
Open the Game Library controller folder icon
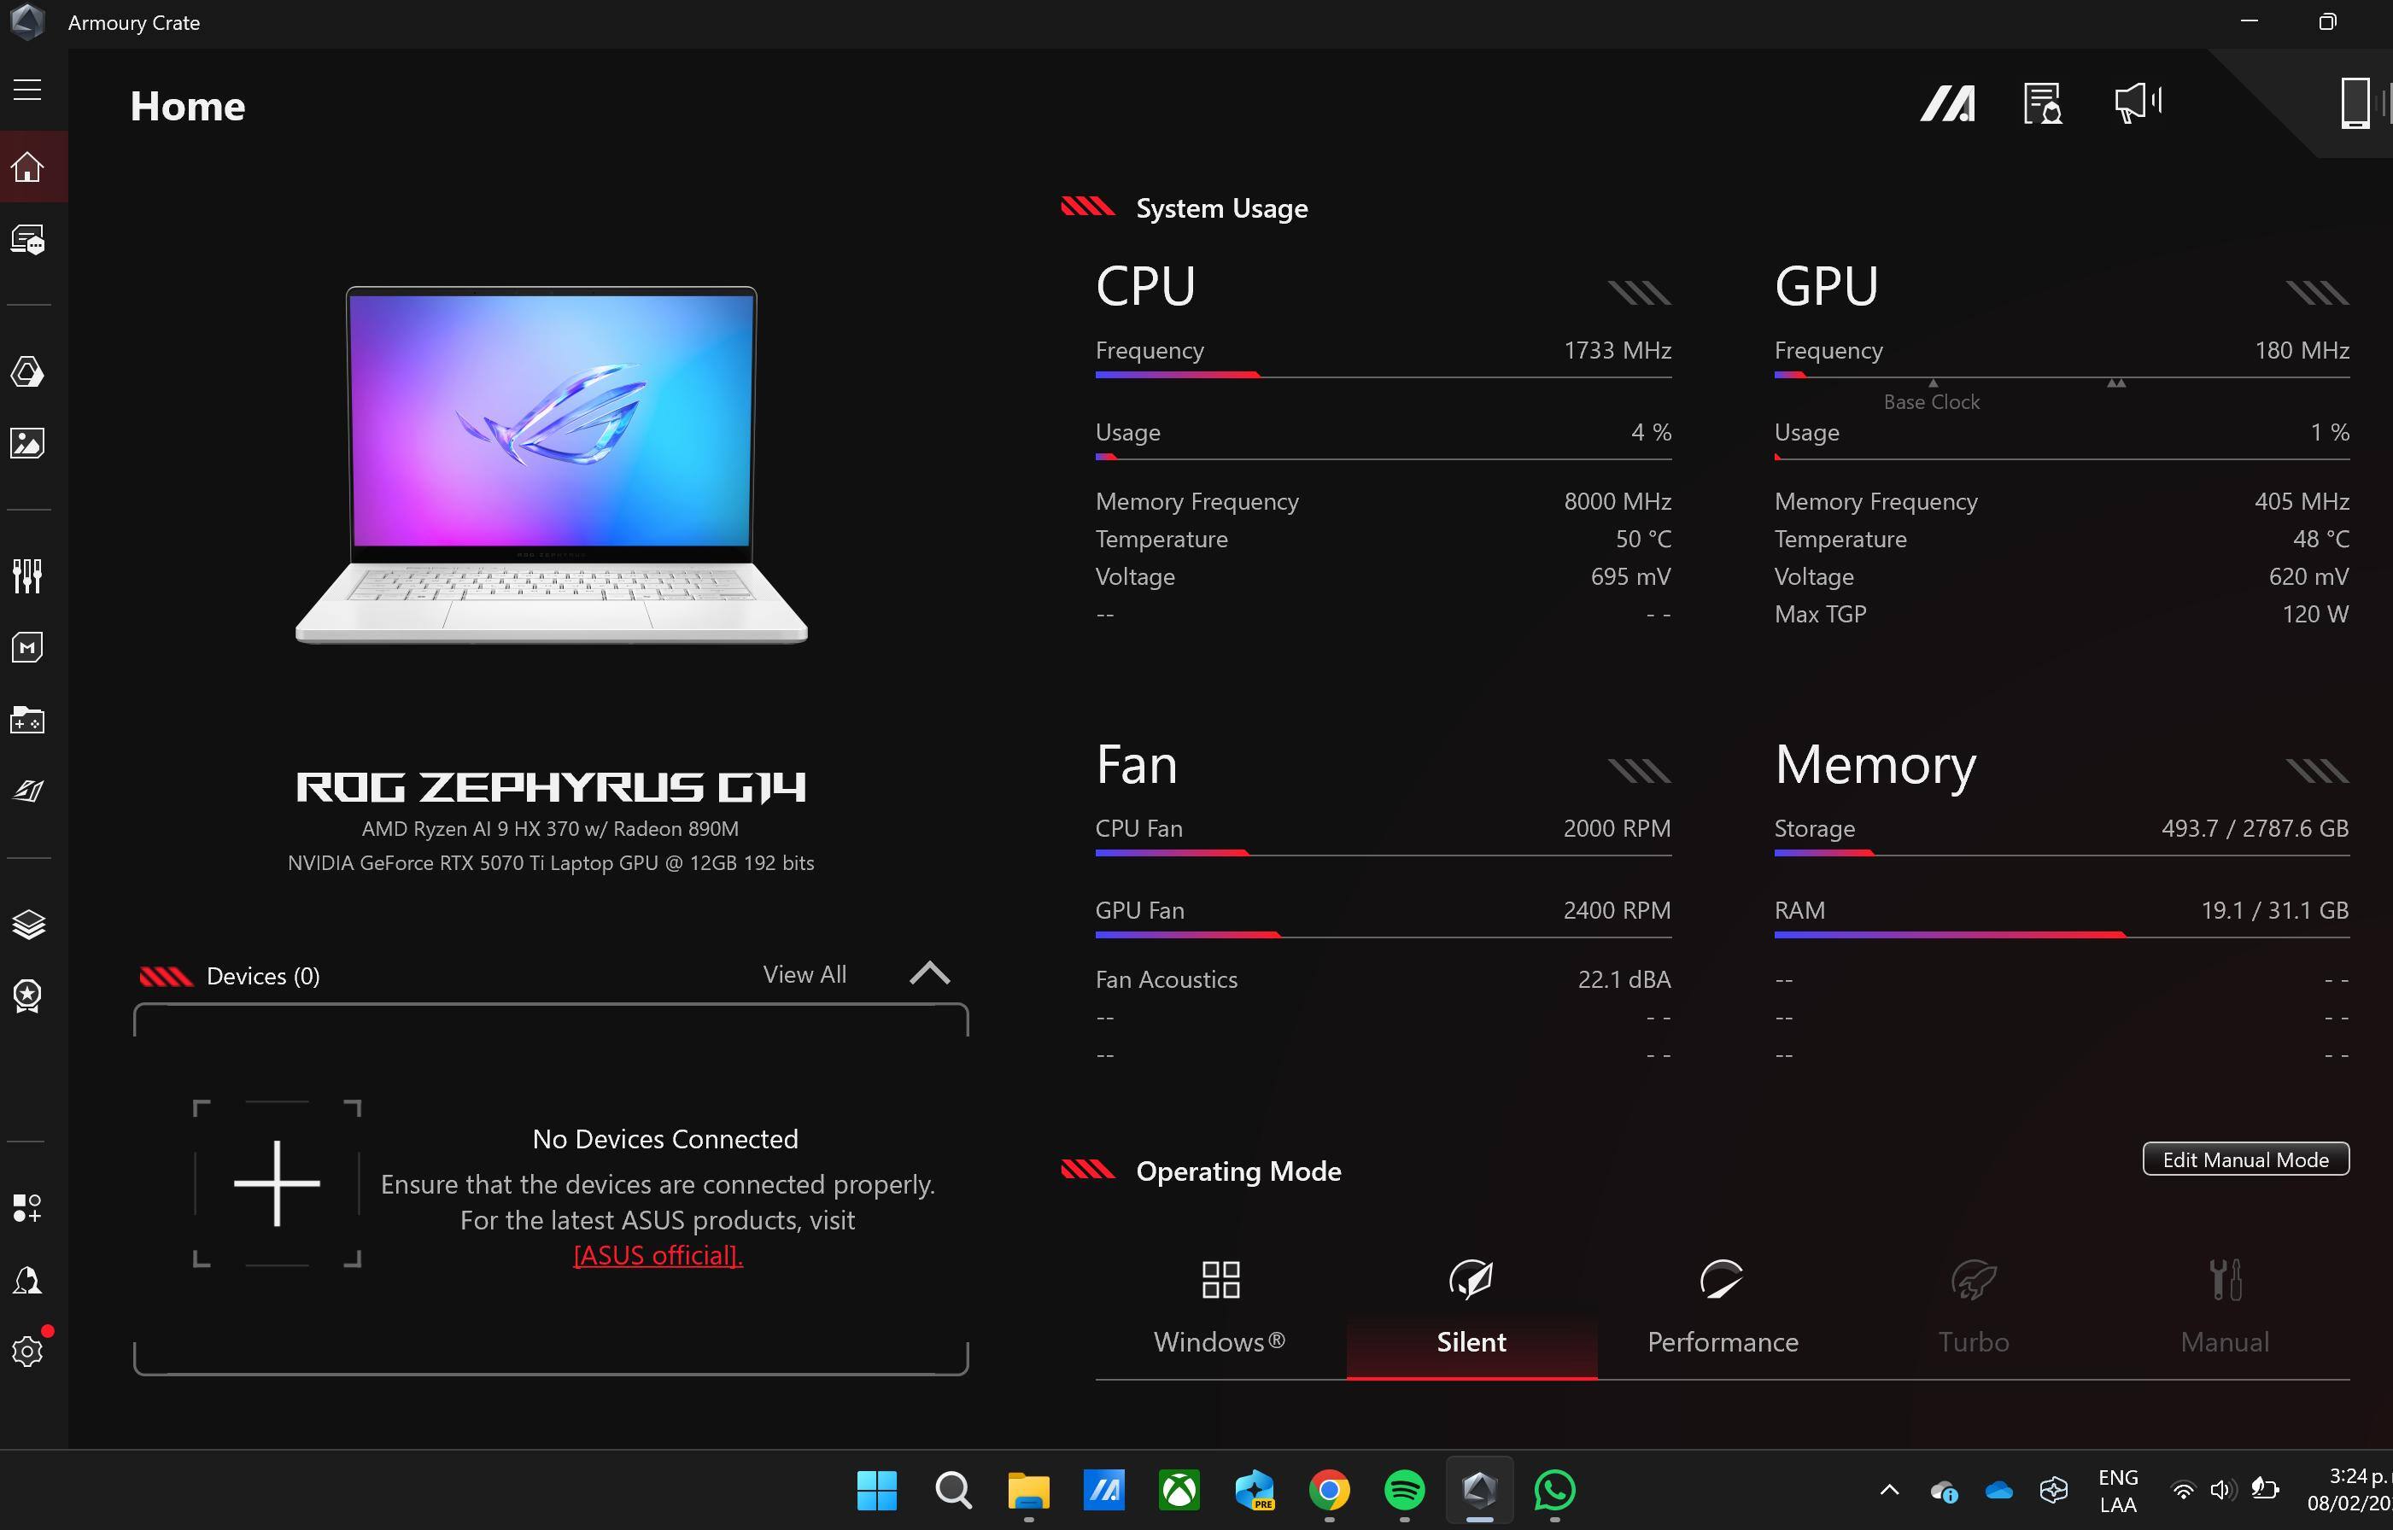pos(28,721)
